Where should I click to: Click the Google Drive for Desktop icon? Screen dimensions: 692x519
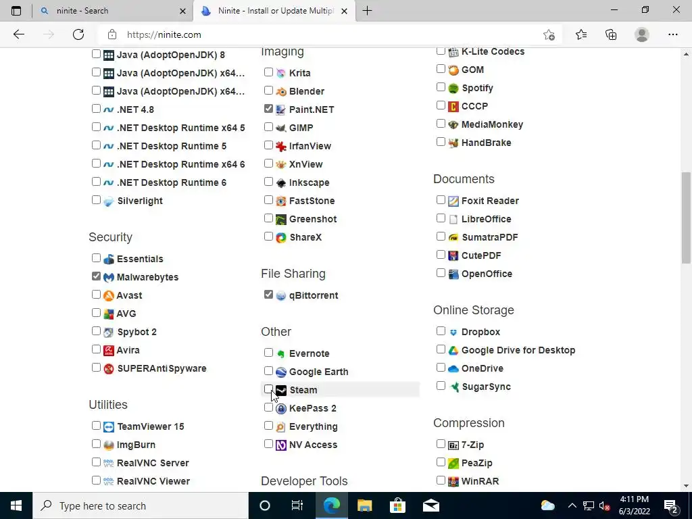(453, 351)
